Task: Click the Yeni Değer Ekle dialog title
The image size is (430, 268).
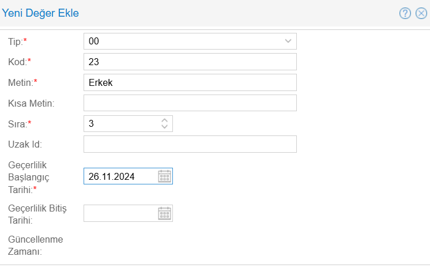Action: pyautogui.click(x=41, y=13)
